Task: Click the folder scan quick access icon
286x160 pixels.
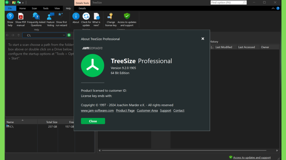Action: point(14,2)
